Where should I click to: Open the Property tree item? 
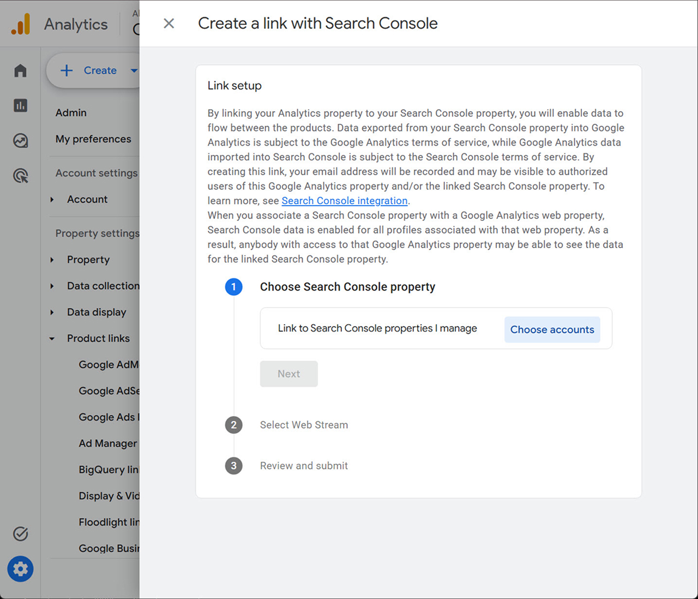click(88, 260)
